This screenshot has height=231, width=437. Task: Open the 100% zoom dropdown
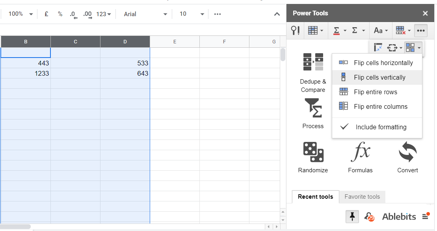click(20, 14)
